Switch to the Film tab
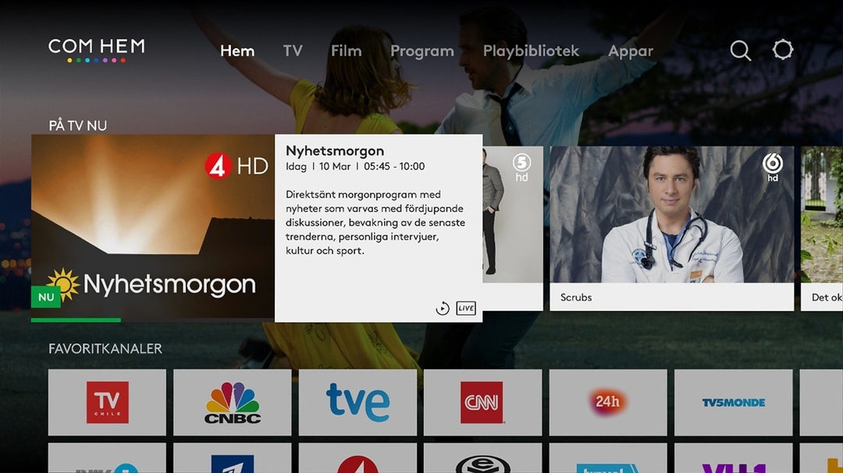The image size is (843, 473). 347,51
